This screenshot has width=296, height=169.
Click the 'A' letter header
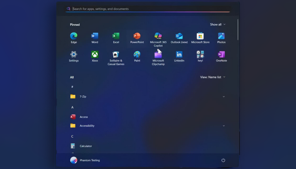(72, 107)
